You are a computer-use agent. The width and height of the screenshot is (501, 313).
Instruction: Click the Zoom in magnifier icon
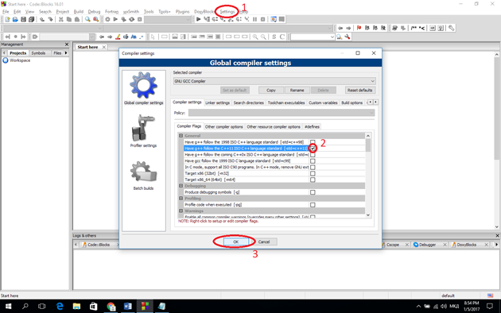tap(255, 37)
